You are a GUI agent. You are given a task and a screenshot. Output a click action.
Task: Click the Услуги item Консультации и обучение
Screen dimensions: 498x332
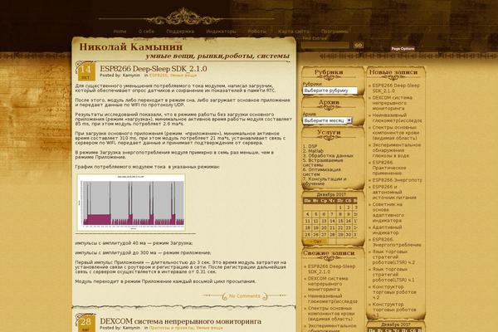325,181
